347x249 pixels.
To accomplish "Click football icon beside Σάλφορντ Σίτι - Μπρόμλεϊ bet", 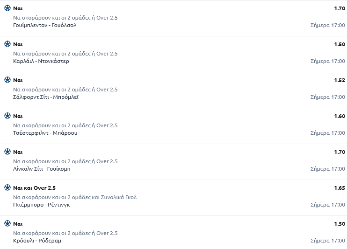I will (x=7, y=80).
